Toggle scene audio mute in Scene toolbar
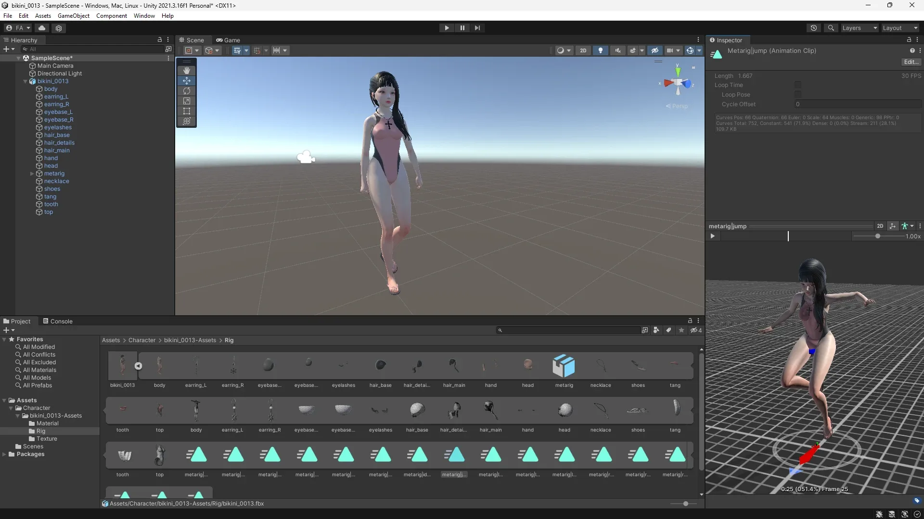Viewport: 924px width, 519px height. click(617, 50)
